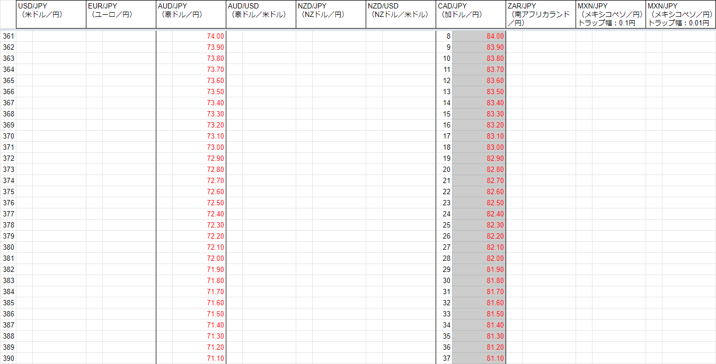Click the CAD/JPY header cell
716x364 pixels.
click(x=471, y=14)
